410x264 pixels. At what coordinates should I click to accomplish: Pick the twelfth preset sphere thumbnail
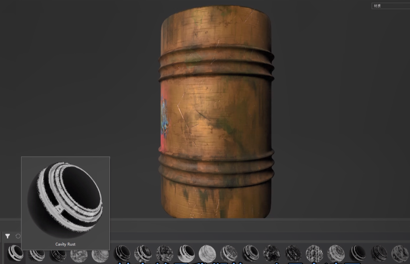pos(250,253)
